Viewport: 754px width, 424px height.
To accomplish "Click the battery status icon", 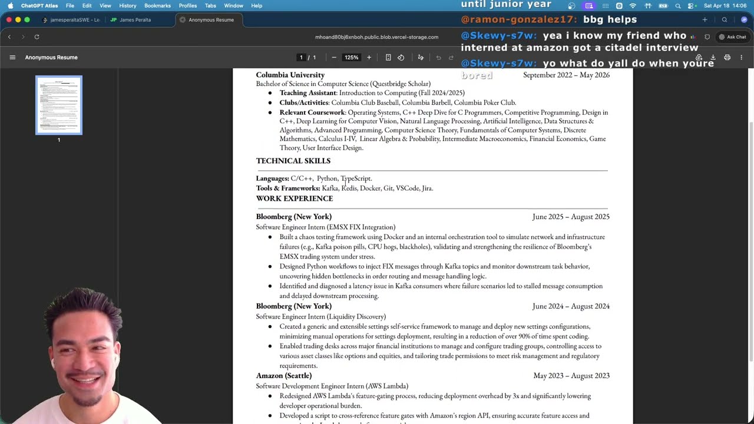I will (x=663, y=5).
